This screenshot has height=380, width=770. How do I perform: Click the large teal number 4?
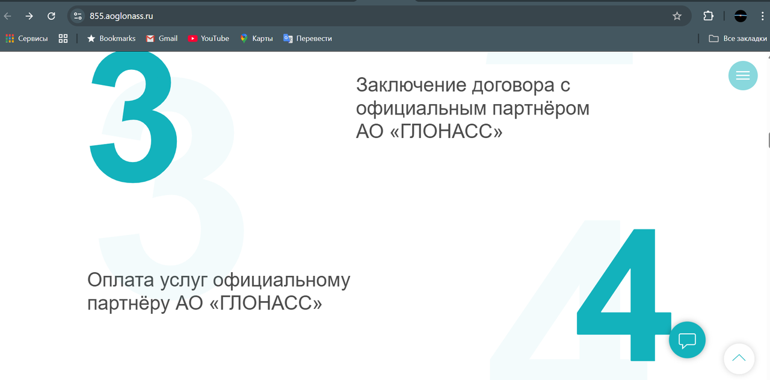pos(624,294)
